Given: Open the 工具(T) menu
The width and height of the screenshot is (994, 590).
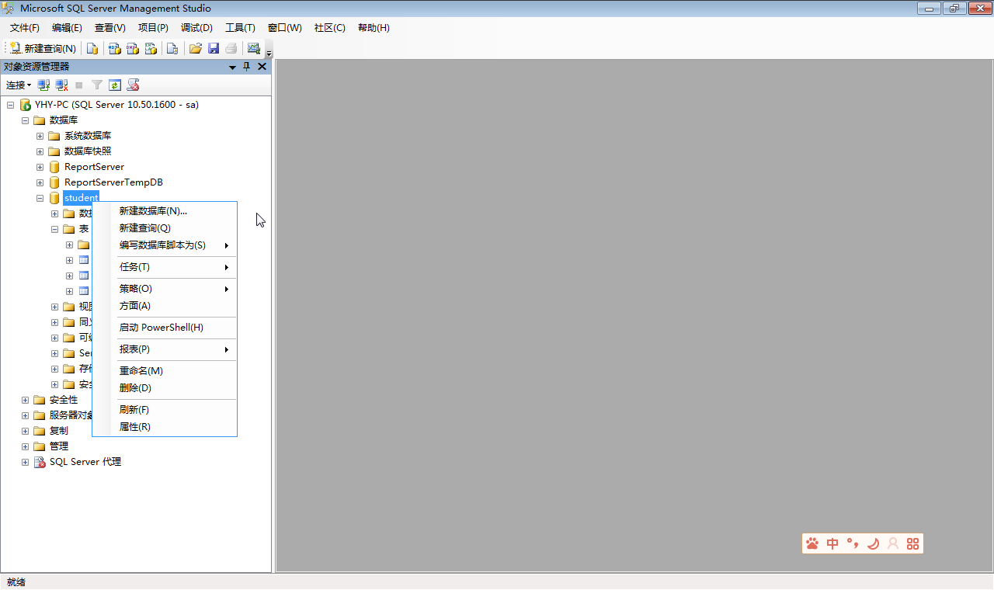Looking at the screenshot, I should (x=240, y=28).
